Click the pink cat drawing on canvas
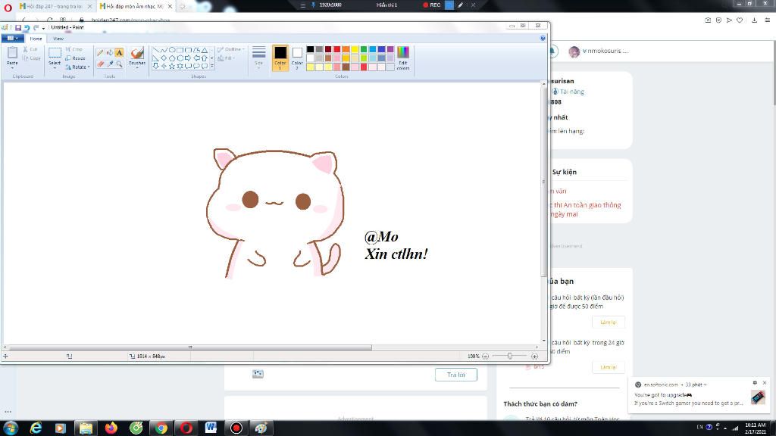The height and width of the screenshot is (436, 776). click(274, 213)
